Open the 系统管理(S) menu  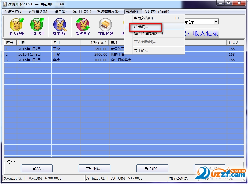click(13, 11)
